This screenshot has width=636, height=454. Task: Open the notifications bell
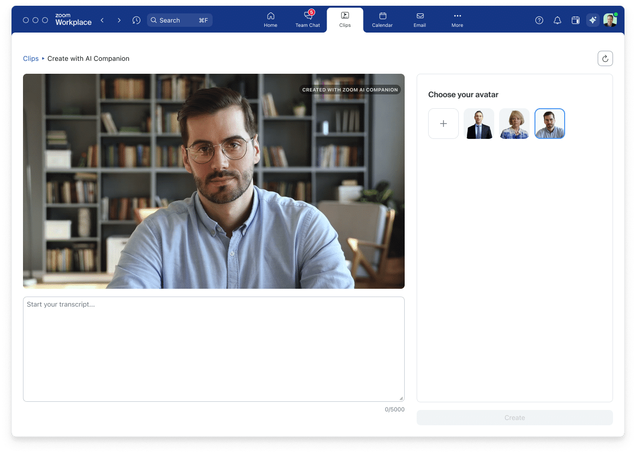[557, 20]
